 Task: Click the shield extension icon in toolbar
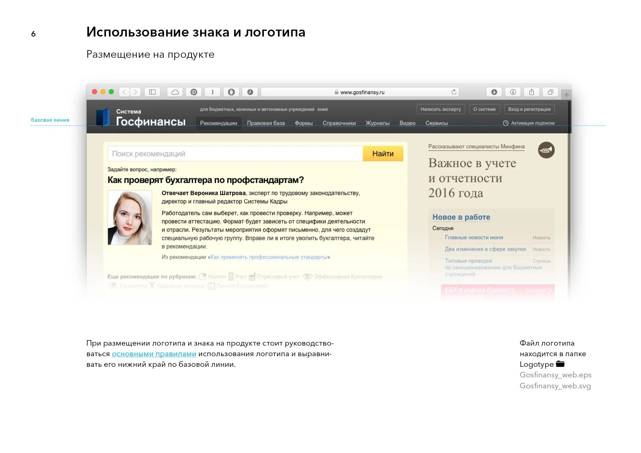click(x=231, y=92)
